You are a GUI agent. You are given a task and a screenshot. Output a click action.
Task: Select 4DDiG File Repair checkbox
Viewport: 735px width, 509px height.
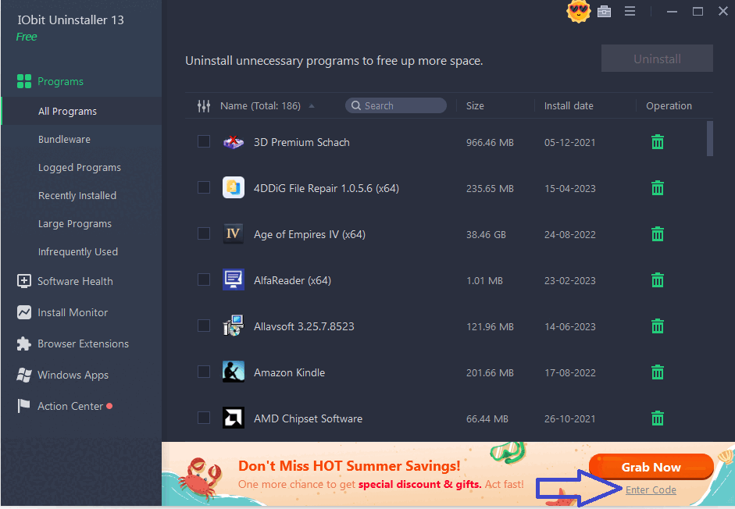[204, 188]
